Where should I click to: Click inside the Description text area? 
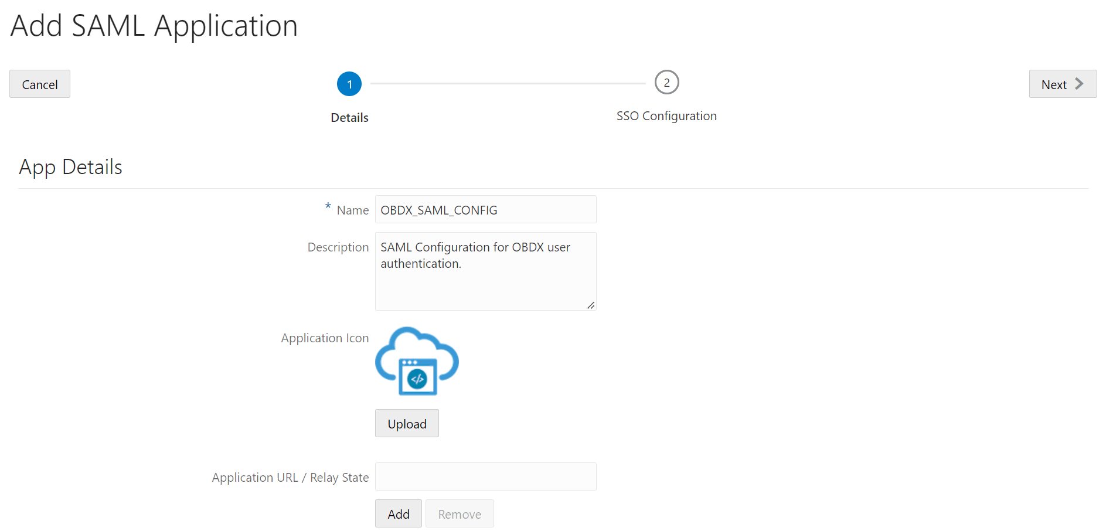tap(485, 270)
